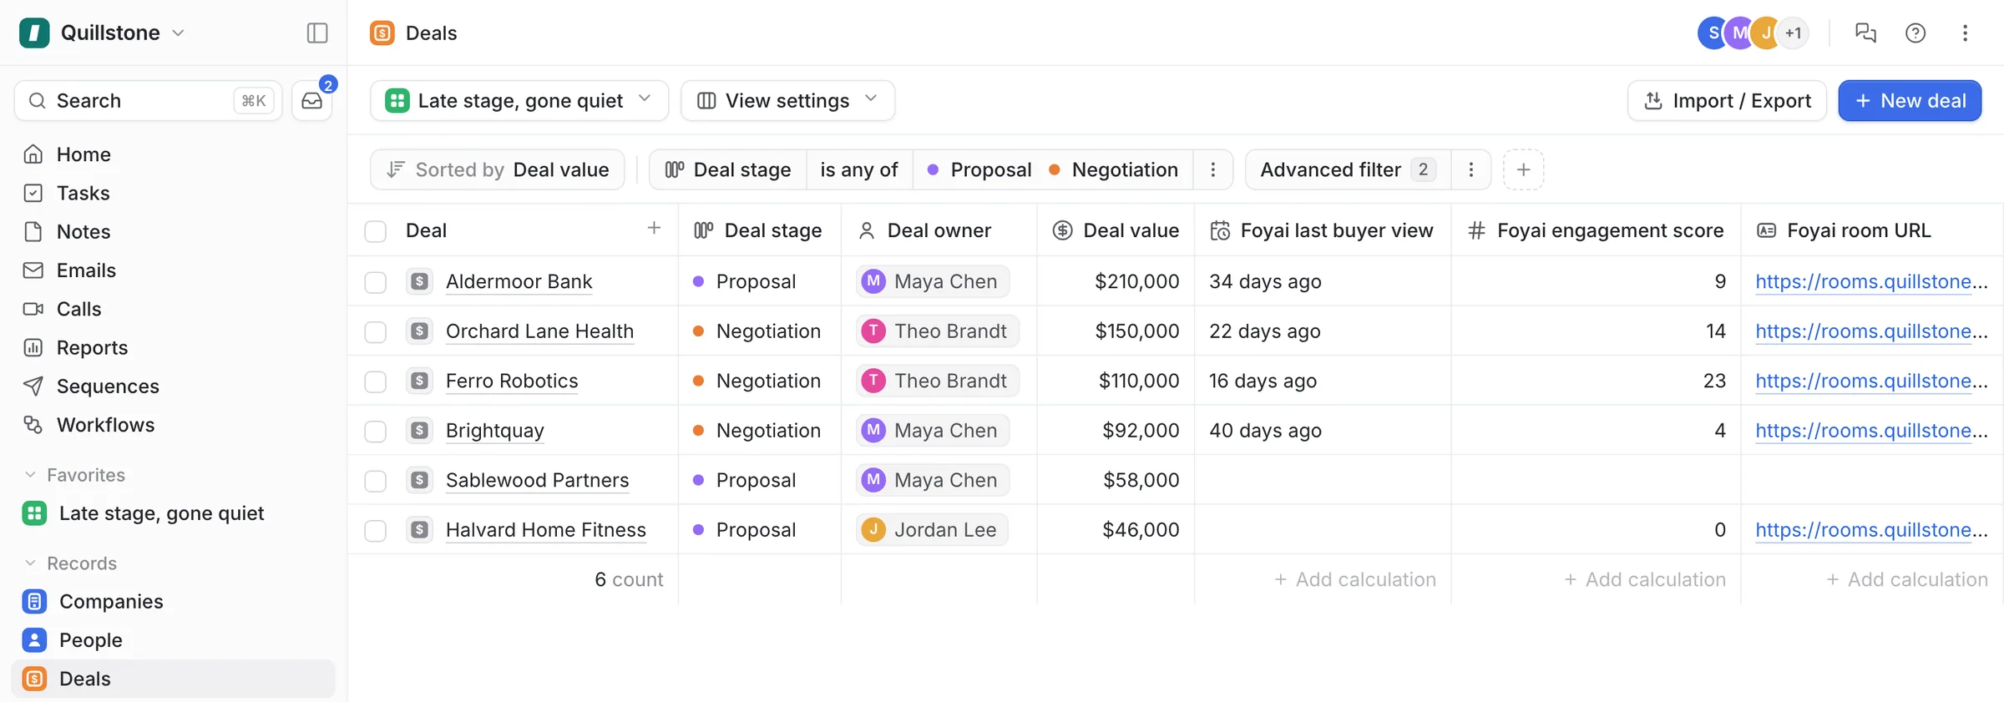Add column plus icon in Deal header
Image resolution: width=2004 pixels, height=702 pixels.
(654, 228)
